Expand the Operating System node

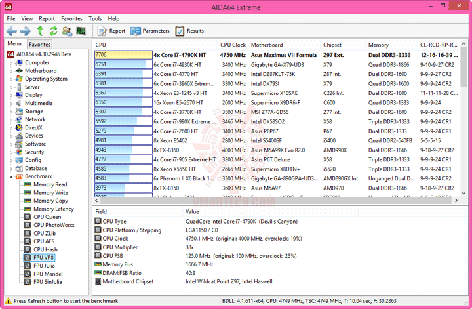point(11,79)
